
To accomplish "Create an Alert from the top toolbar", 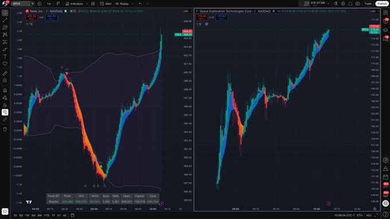I will point(106,4).
